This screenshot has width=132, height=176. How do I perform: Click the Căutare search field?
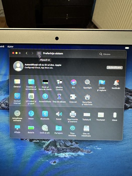click(111, 54)
